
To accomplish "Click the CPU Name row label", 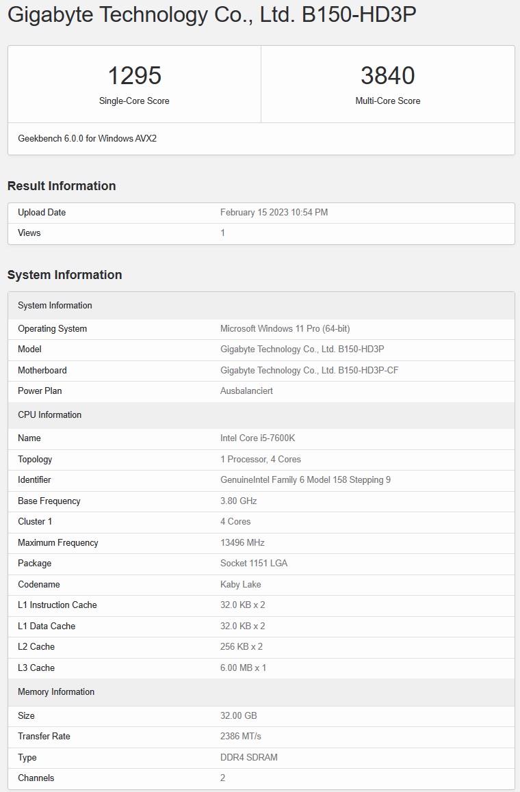I will point(29,438).
